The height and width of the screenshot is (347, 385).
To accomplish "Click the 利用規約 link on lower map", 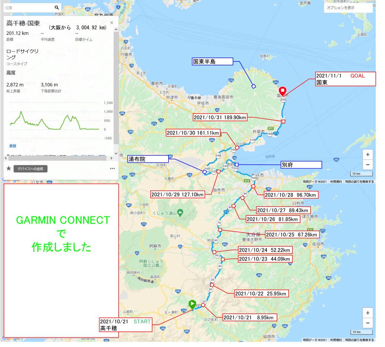I will pyautogui.click(x=336, y=340).
